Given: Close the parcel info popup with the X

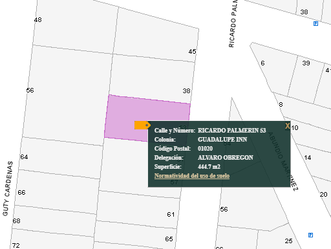Looking at the screenshot, I should 288,126.
